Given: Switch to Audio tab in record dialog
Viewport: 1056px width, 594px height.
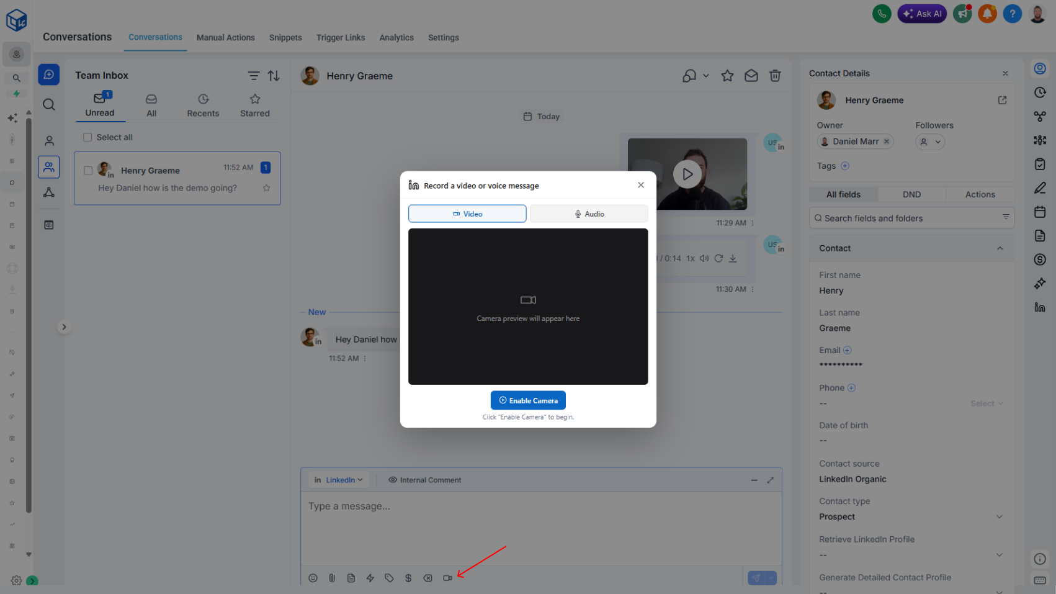Looking at the screenshot, I should point(589,214).
